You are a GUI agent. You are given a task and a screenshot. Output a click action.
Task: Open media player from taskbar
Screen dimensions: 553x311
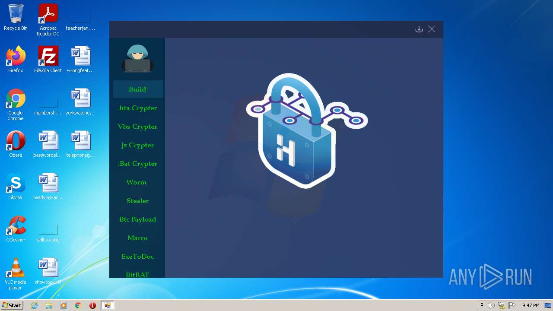(64, 305)
